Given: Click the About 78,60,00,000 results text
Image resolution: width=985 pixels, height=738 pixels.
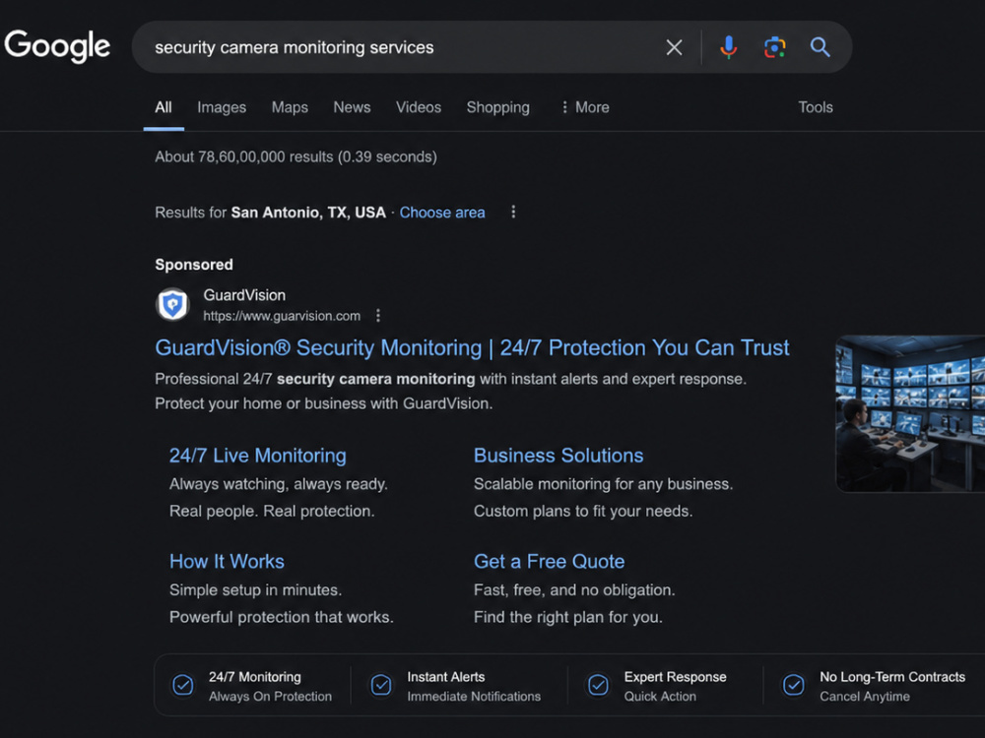Looking at the screenshot, I should (x=295, y=156).
